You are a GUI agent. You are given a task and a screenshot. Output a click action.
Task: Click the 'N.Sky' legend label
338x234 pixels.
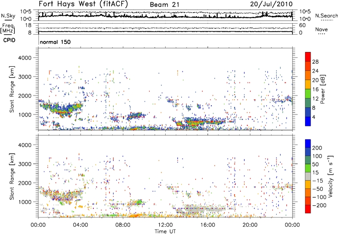pos(8,16)
